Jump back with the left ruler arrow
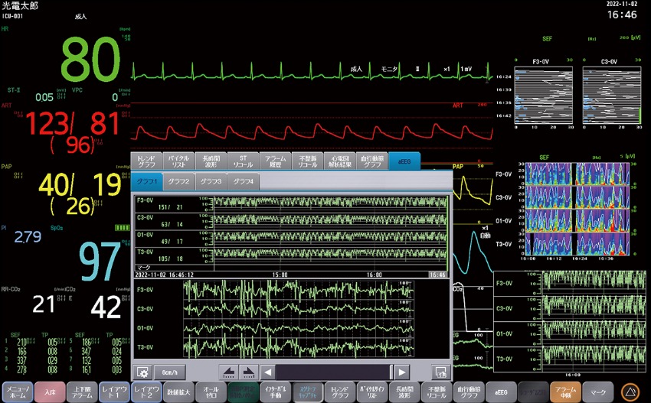651x403 pixels. tap(229, 372)
